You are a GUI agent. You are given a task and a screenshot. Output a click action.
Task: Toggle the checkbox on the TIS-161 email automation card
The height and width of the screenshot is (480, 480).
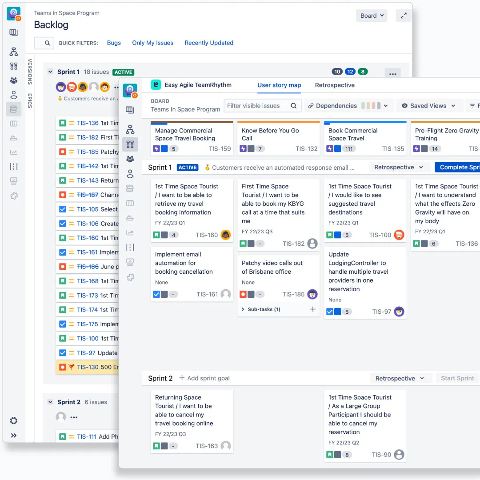point(156,294)
